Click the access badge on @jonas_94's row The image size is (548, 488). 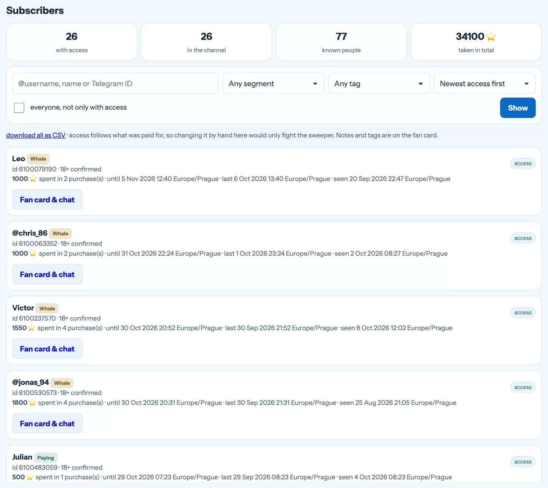pyautogui.click(x=523, y=387)
